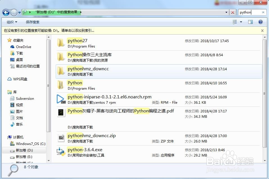Viewport: 269px width, 179px height.
Task: Click the pythonhmz_downcc folder icon
Action: point(61,71)
